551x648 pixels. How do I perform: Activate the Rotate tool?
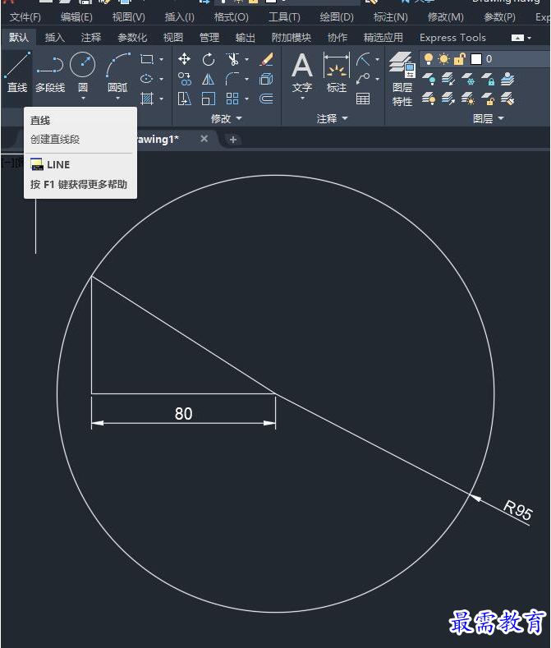coord(209,59)
